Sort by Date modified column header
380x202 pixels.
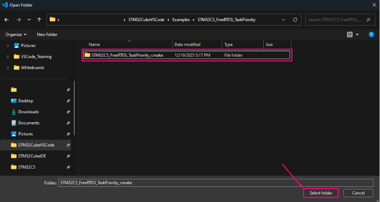click(187, 45)
